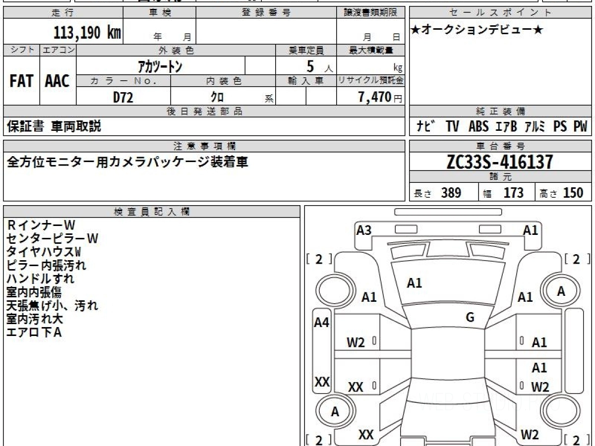Click the 外装色 header
The image size is (595, 446).
176,50
